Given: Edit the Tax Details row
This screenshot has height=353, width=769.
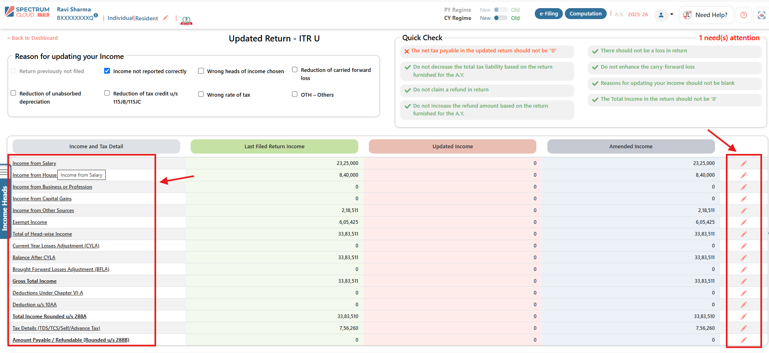Looking at the screenshot, I should (x=743, y=328).
